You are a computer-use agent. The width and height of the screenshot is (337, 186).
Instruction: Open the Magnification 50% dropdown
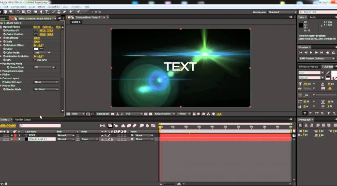click(78, 114)
